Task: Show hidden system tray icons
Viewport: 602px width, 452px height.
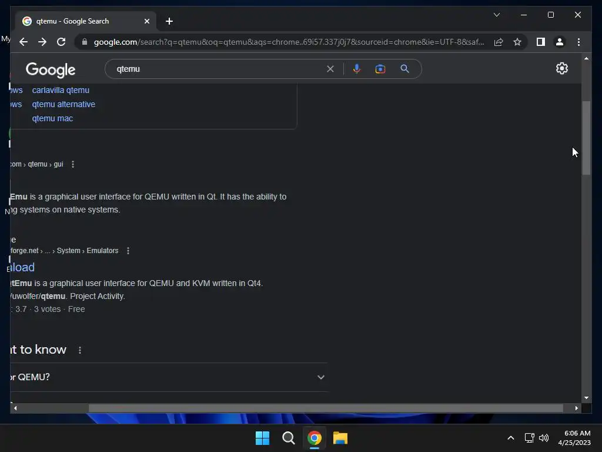Action: click(x=511, y=438)
